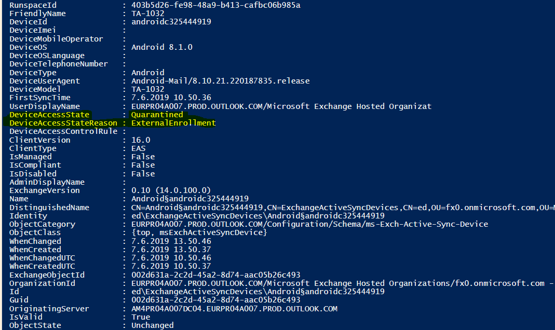The height and width of the screenshot is (330, 555).
Task: Click the ExchangeVersion value 0.10 (14.0.100.0)
Action: point(171,190)
